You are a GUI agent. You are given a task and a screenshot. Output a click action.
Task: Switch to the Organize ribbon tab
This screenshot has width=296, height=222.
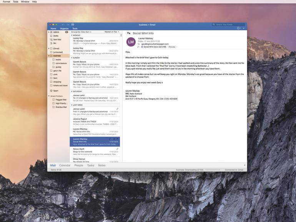point(64,28)
